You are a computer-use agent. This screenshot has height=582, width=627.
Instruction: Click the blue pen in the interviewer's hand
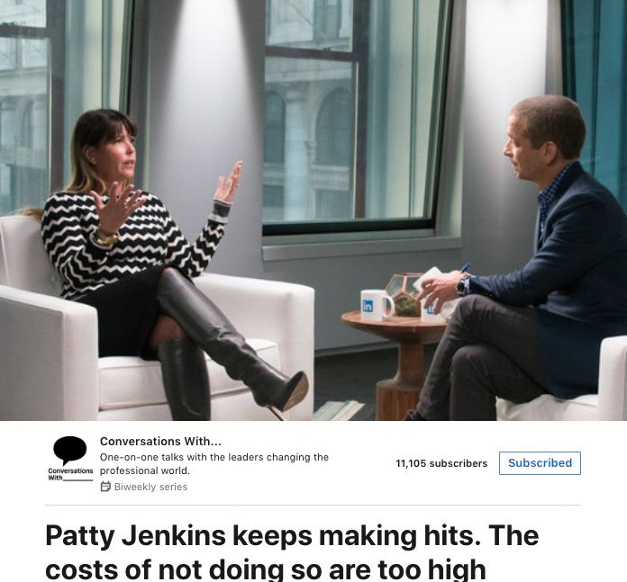(x=464, y=268)
